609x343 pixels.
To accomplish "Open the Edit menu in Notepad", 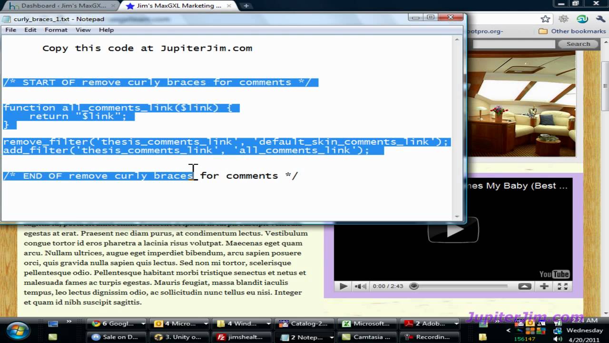I will (30, 30).
